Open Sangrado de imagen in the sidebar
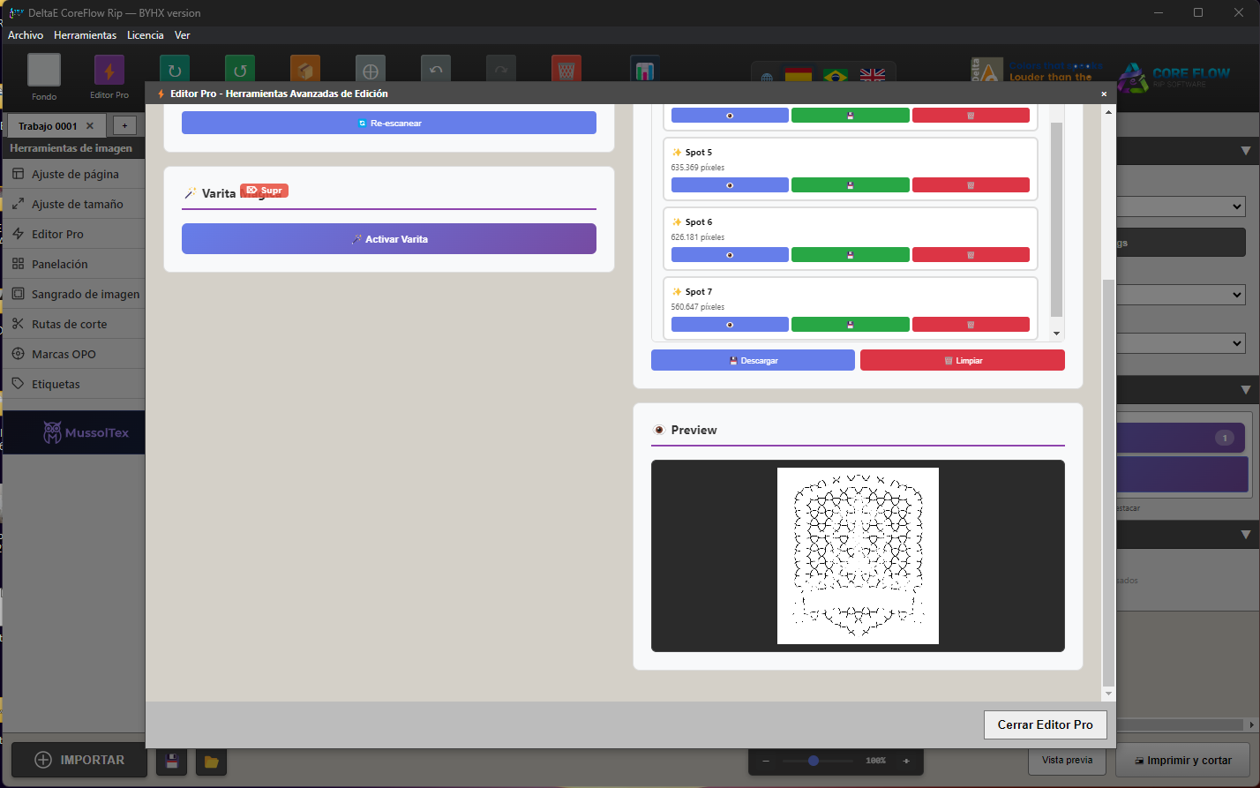The height and width of the screenshot is (788, 1260). (x=74, y=294)
